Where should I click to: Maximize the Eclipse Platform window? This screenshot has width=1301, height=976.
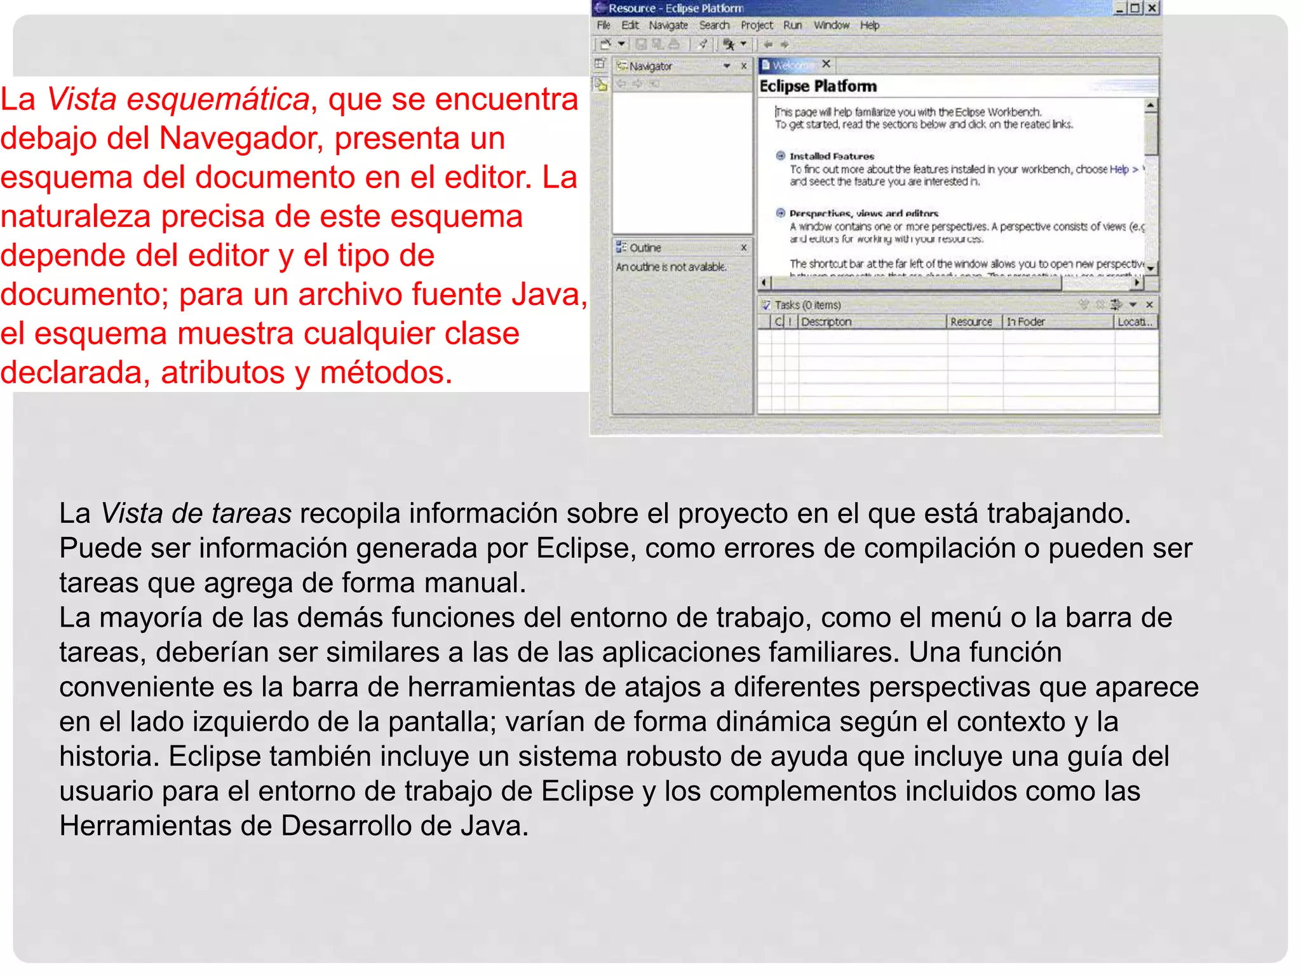click(x=1135, y=8)
